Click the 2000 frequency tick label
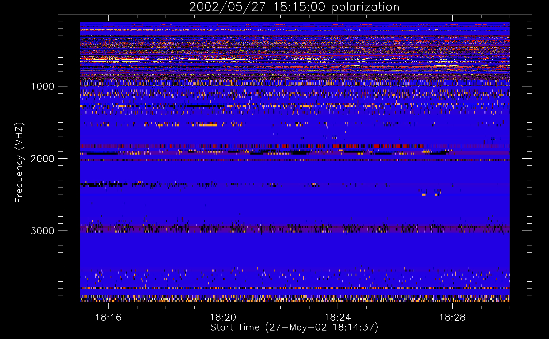The image size is (549, 339). click(43, 159)
